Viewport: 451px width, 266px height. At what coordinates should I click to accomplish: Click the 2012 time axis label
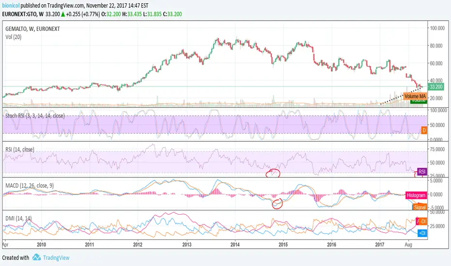point(138,245)
